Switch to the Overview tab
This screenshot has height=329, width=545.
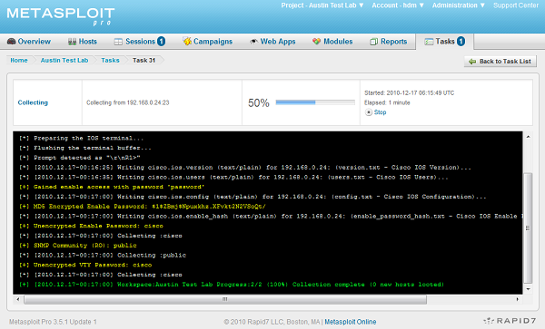pos(29,42)
